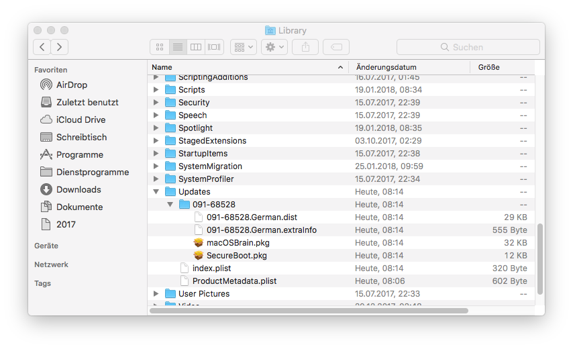This screenshot has width=573, height=349.
Task: Open the arrange items dropdown
Action: click(x=244, y=47)
